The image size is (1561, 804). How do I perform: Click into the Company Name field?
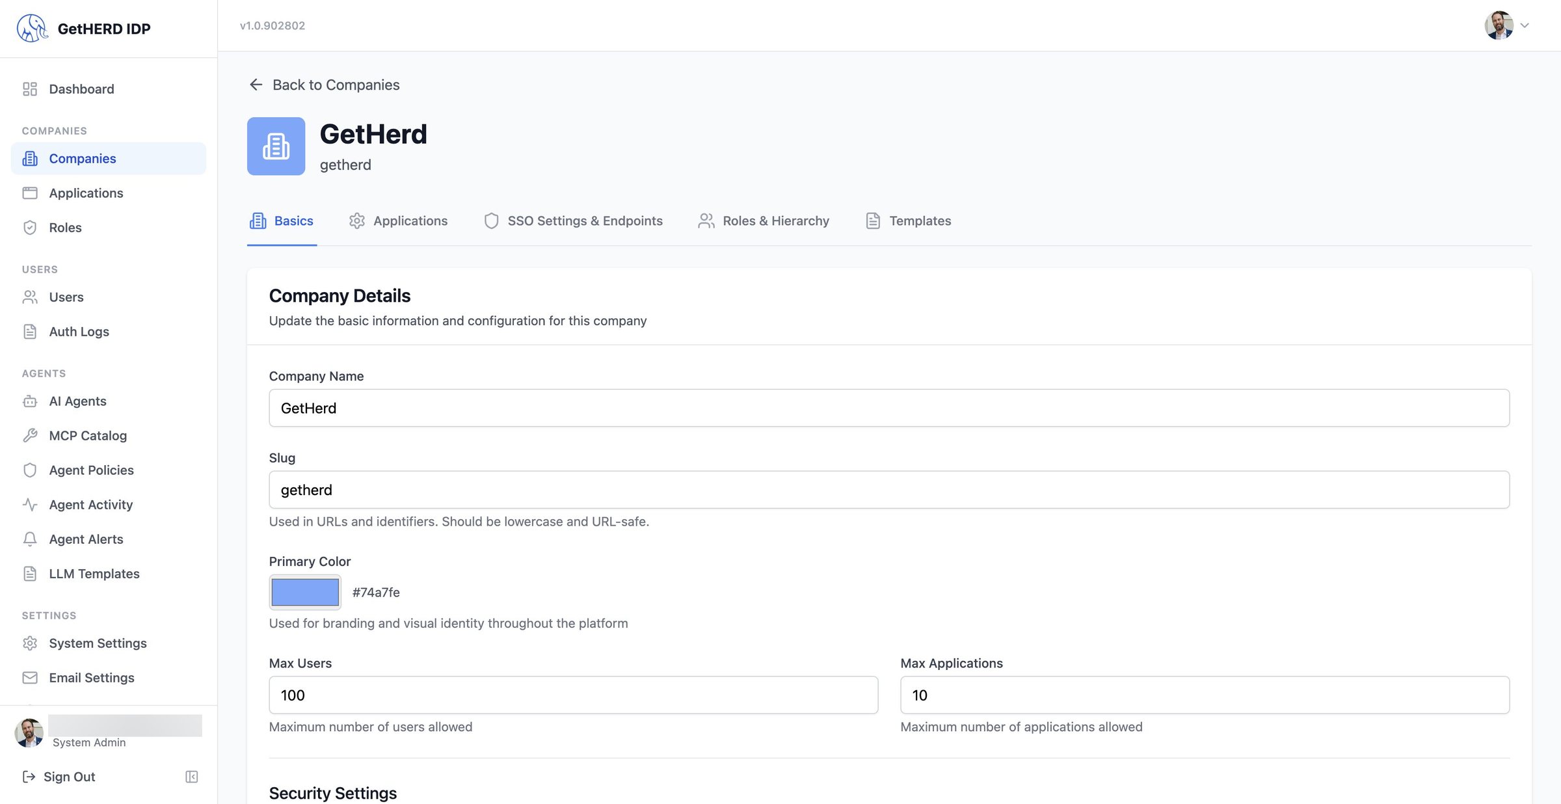click(889, 408)
